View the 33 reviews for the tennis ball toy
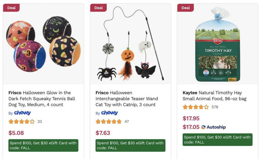The height and width of the screenshot is (159, 259). tap(40, 121)
